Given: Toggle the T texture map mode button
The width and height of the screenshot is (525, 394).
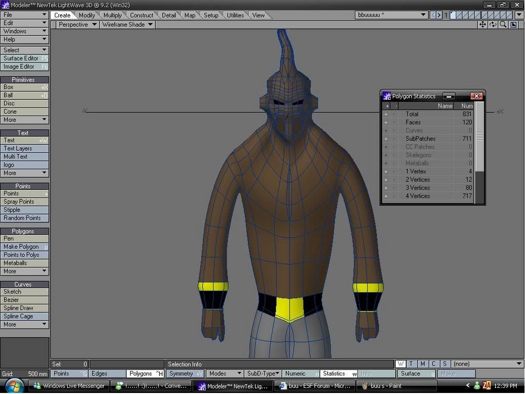Looking at the screenshot, I should (411, 364).
